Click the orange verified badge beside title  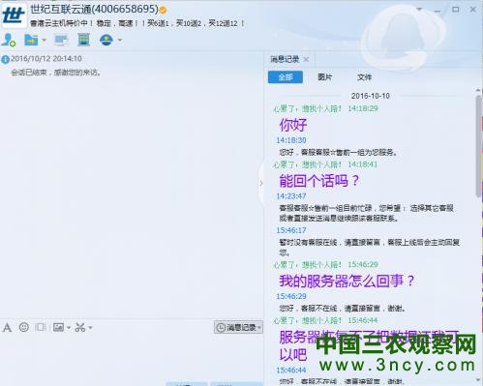coord(164,11)
